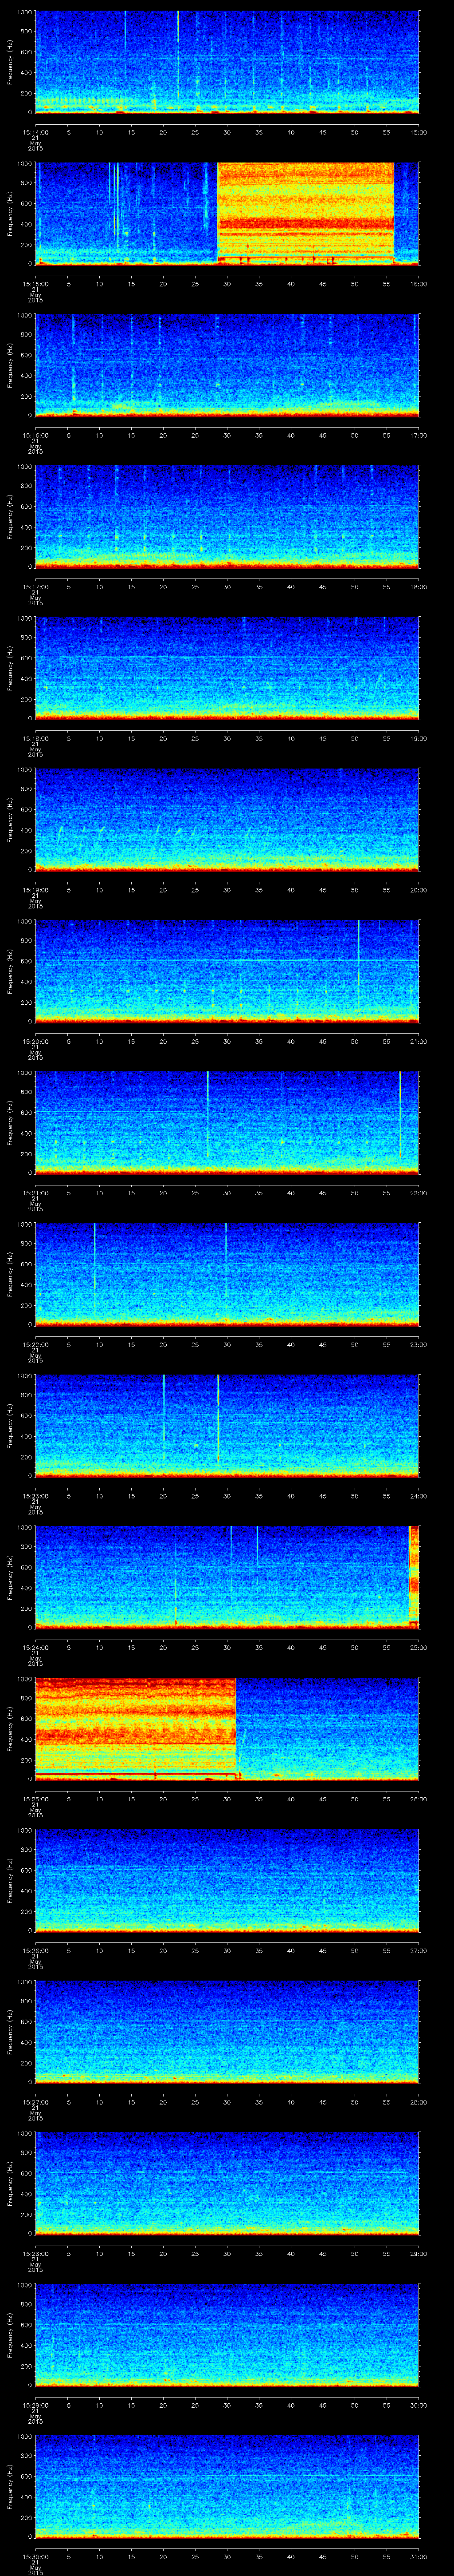
Task: Click the spectrogram panel starting at 15:30:00
Action: (x=227, y=2488)
